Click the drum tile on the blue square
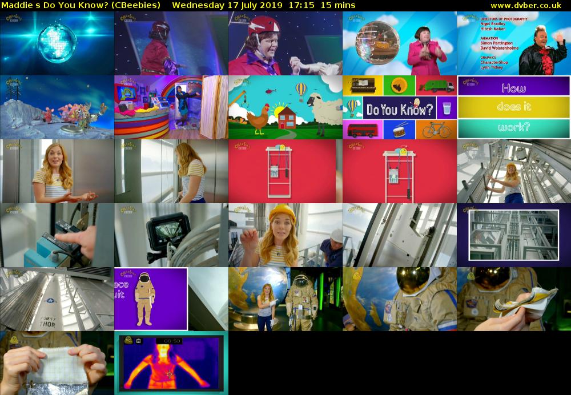571x395 pixels. tap(399, 130)
